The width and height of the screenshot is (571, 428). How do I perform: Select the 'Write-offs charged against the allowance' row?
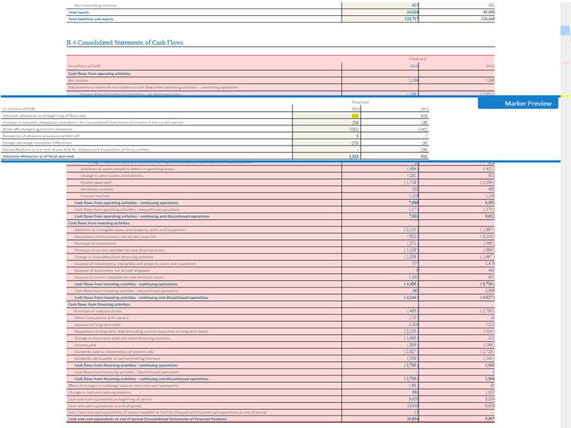[216, 129]
